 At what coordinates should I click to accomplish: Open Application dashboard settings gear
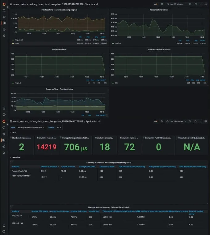pyautogui.click(x=162, y=121)
